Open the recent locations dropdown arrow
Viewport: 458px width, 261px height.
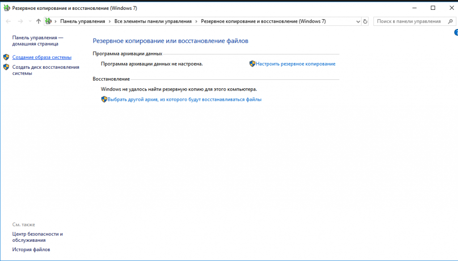(x=30, y=21)
